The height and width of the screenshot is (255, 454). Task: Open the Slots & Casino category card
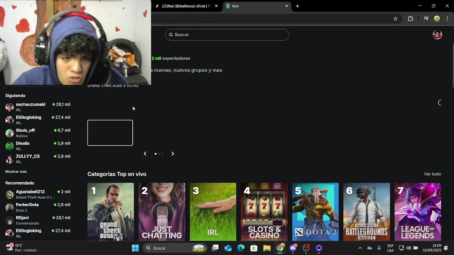(264, 212)
